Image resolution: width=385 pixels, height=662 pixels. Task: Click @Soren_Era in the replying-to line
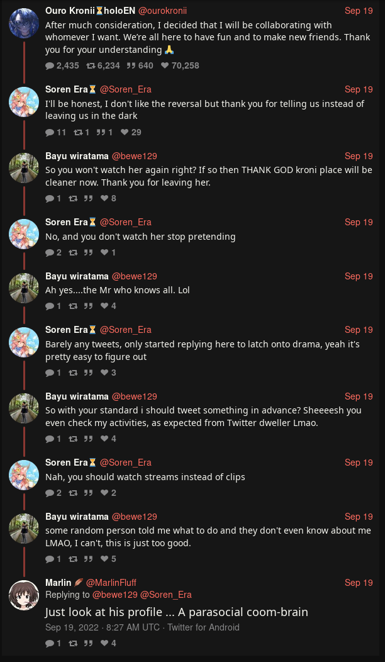(x=165, y=595)
